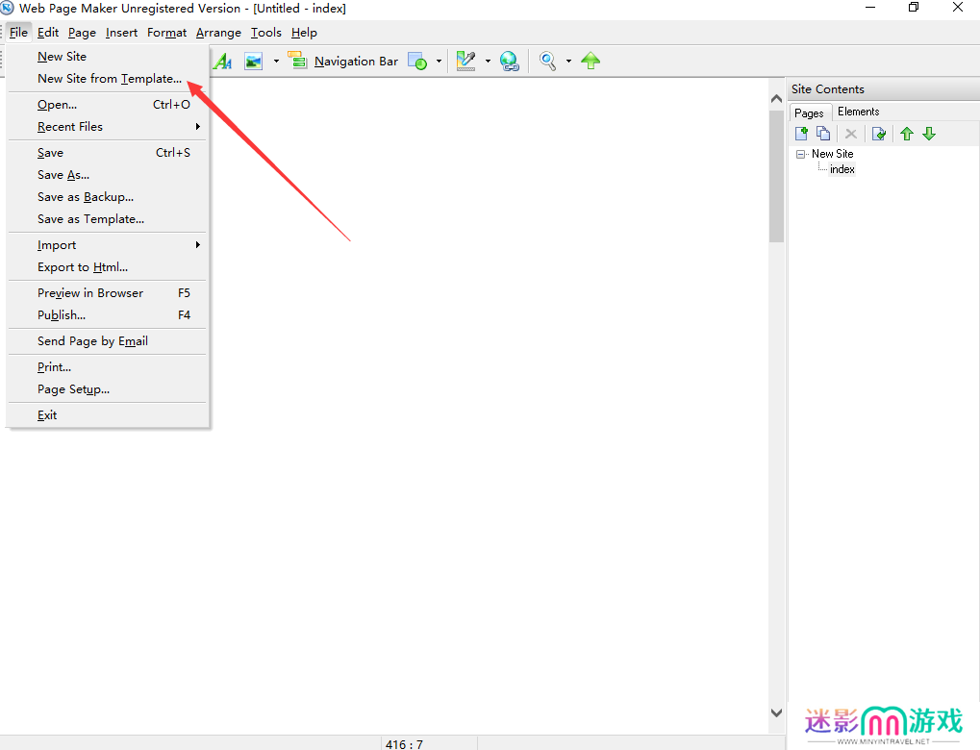
Task: Choose Save as Backup... entry
Action: pos(108,197)
